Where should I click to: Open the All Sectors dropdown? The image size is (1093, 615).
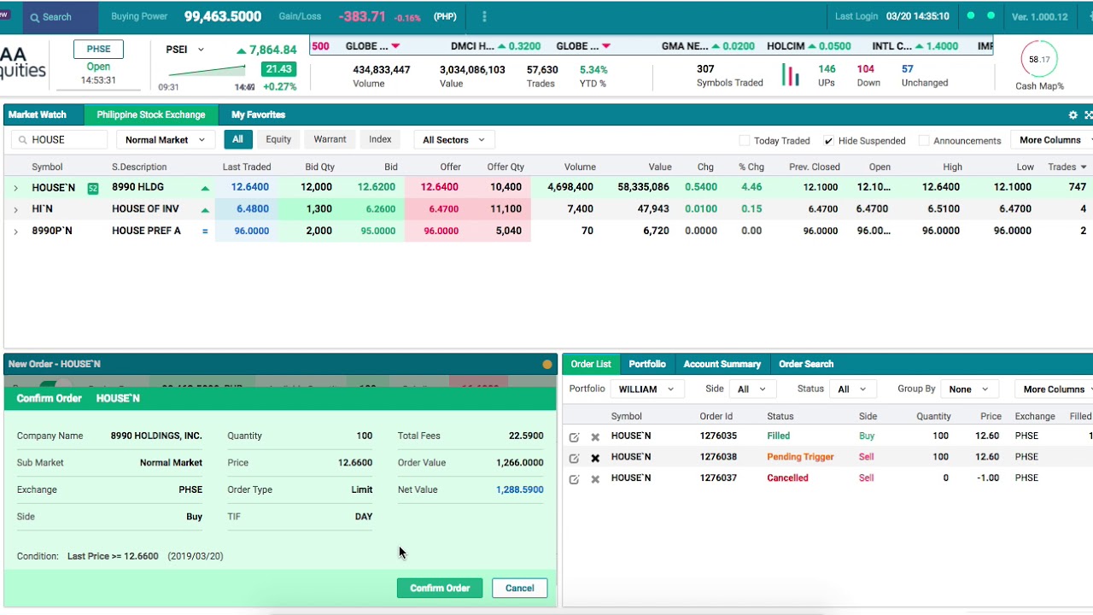pos(453,140)
